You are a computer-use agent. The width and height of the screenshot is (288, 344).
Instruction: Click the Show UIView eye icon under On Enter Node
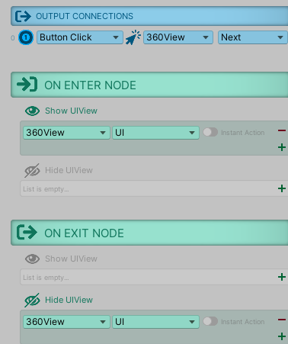[x=32, y=111]
